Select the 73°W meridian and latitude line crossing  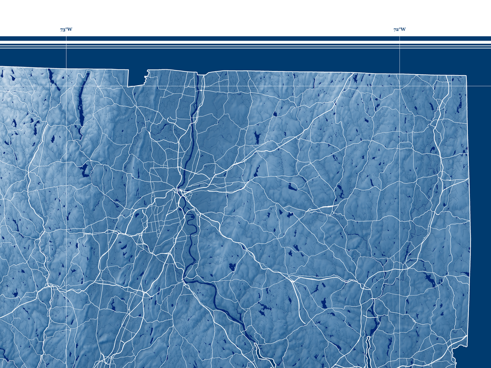tap(66, 87)
